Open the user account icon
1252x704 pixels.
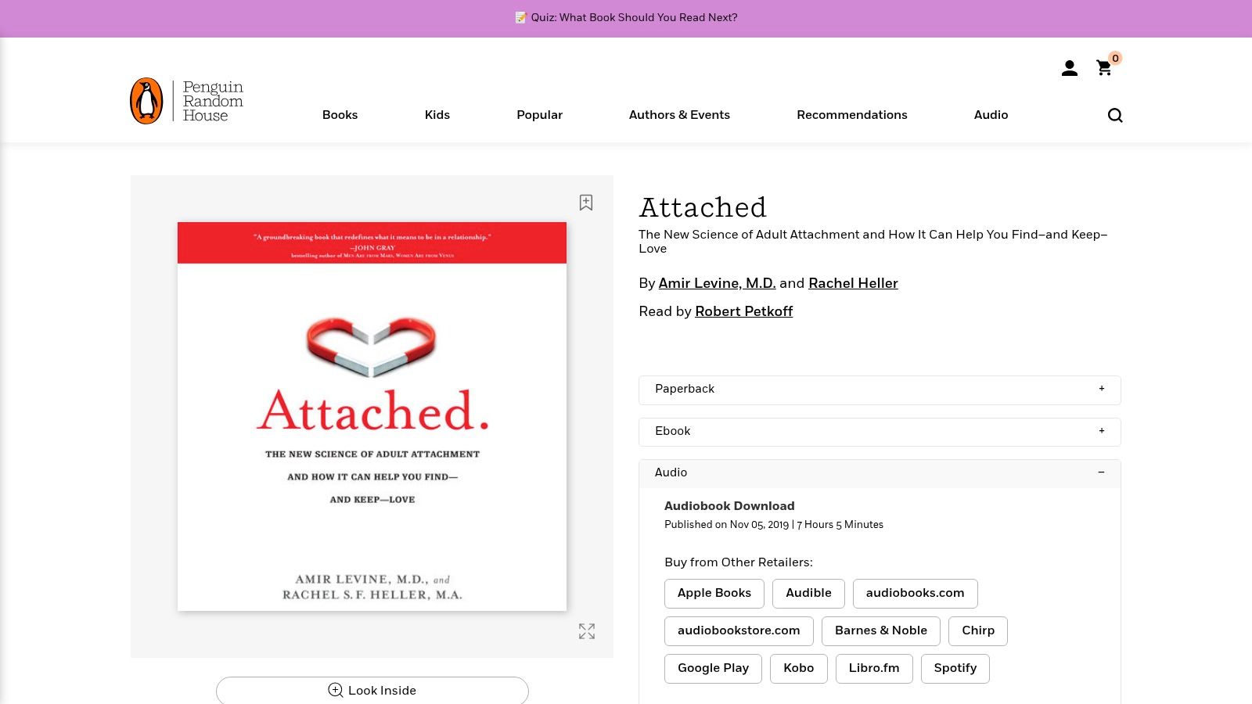coord(1069,69)
